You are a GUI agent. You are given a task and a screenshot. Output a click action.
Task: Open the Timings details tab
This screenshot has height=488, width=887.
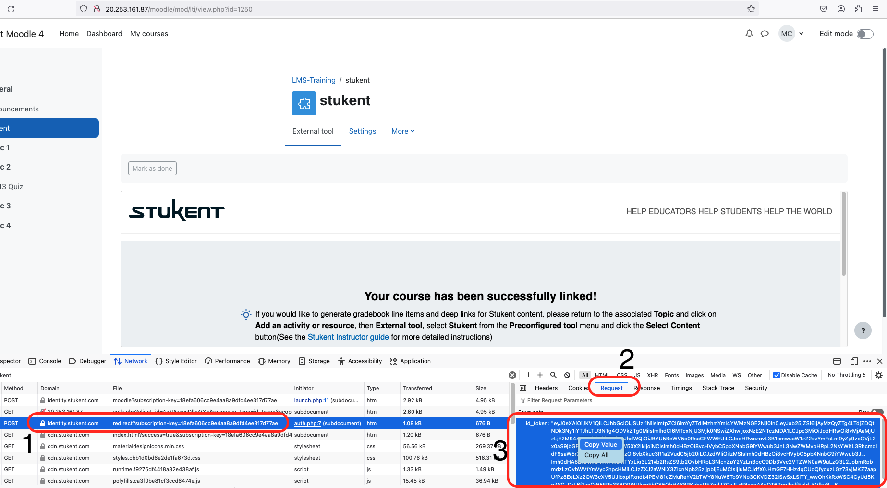[x=681, y=388]
